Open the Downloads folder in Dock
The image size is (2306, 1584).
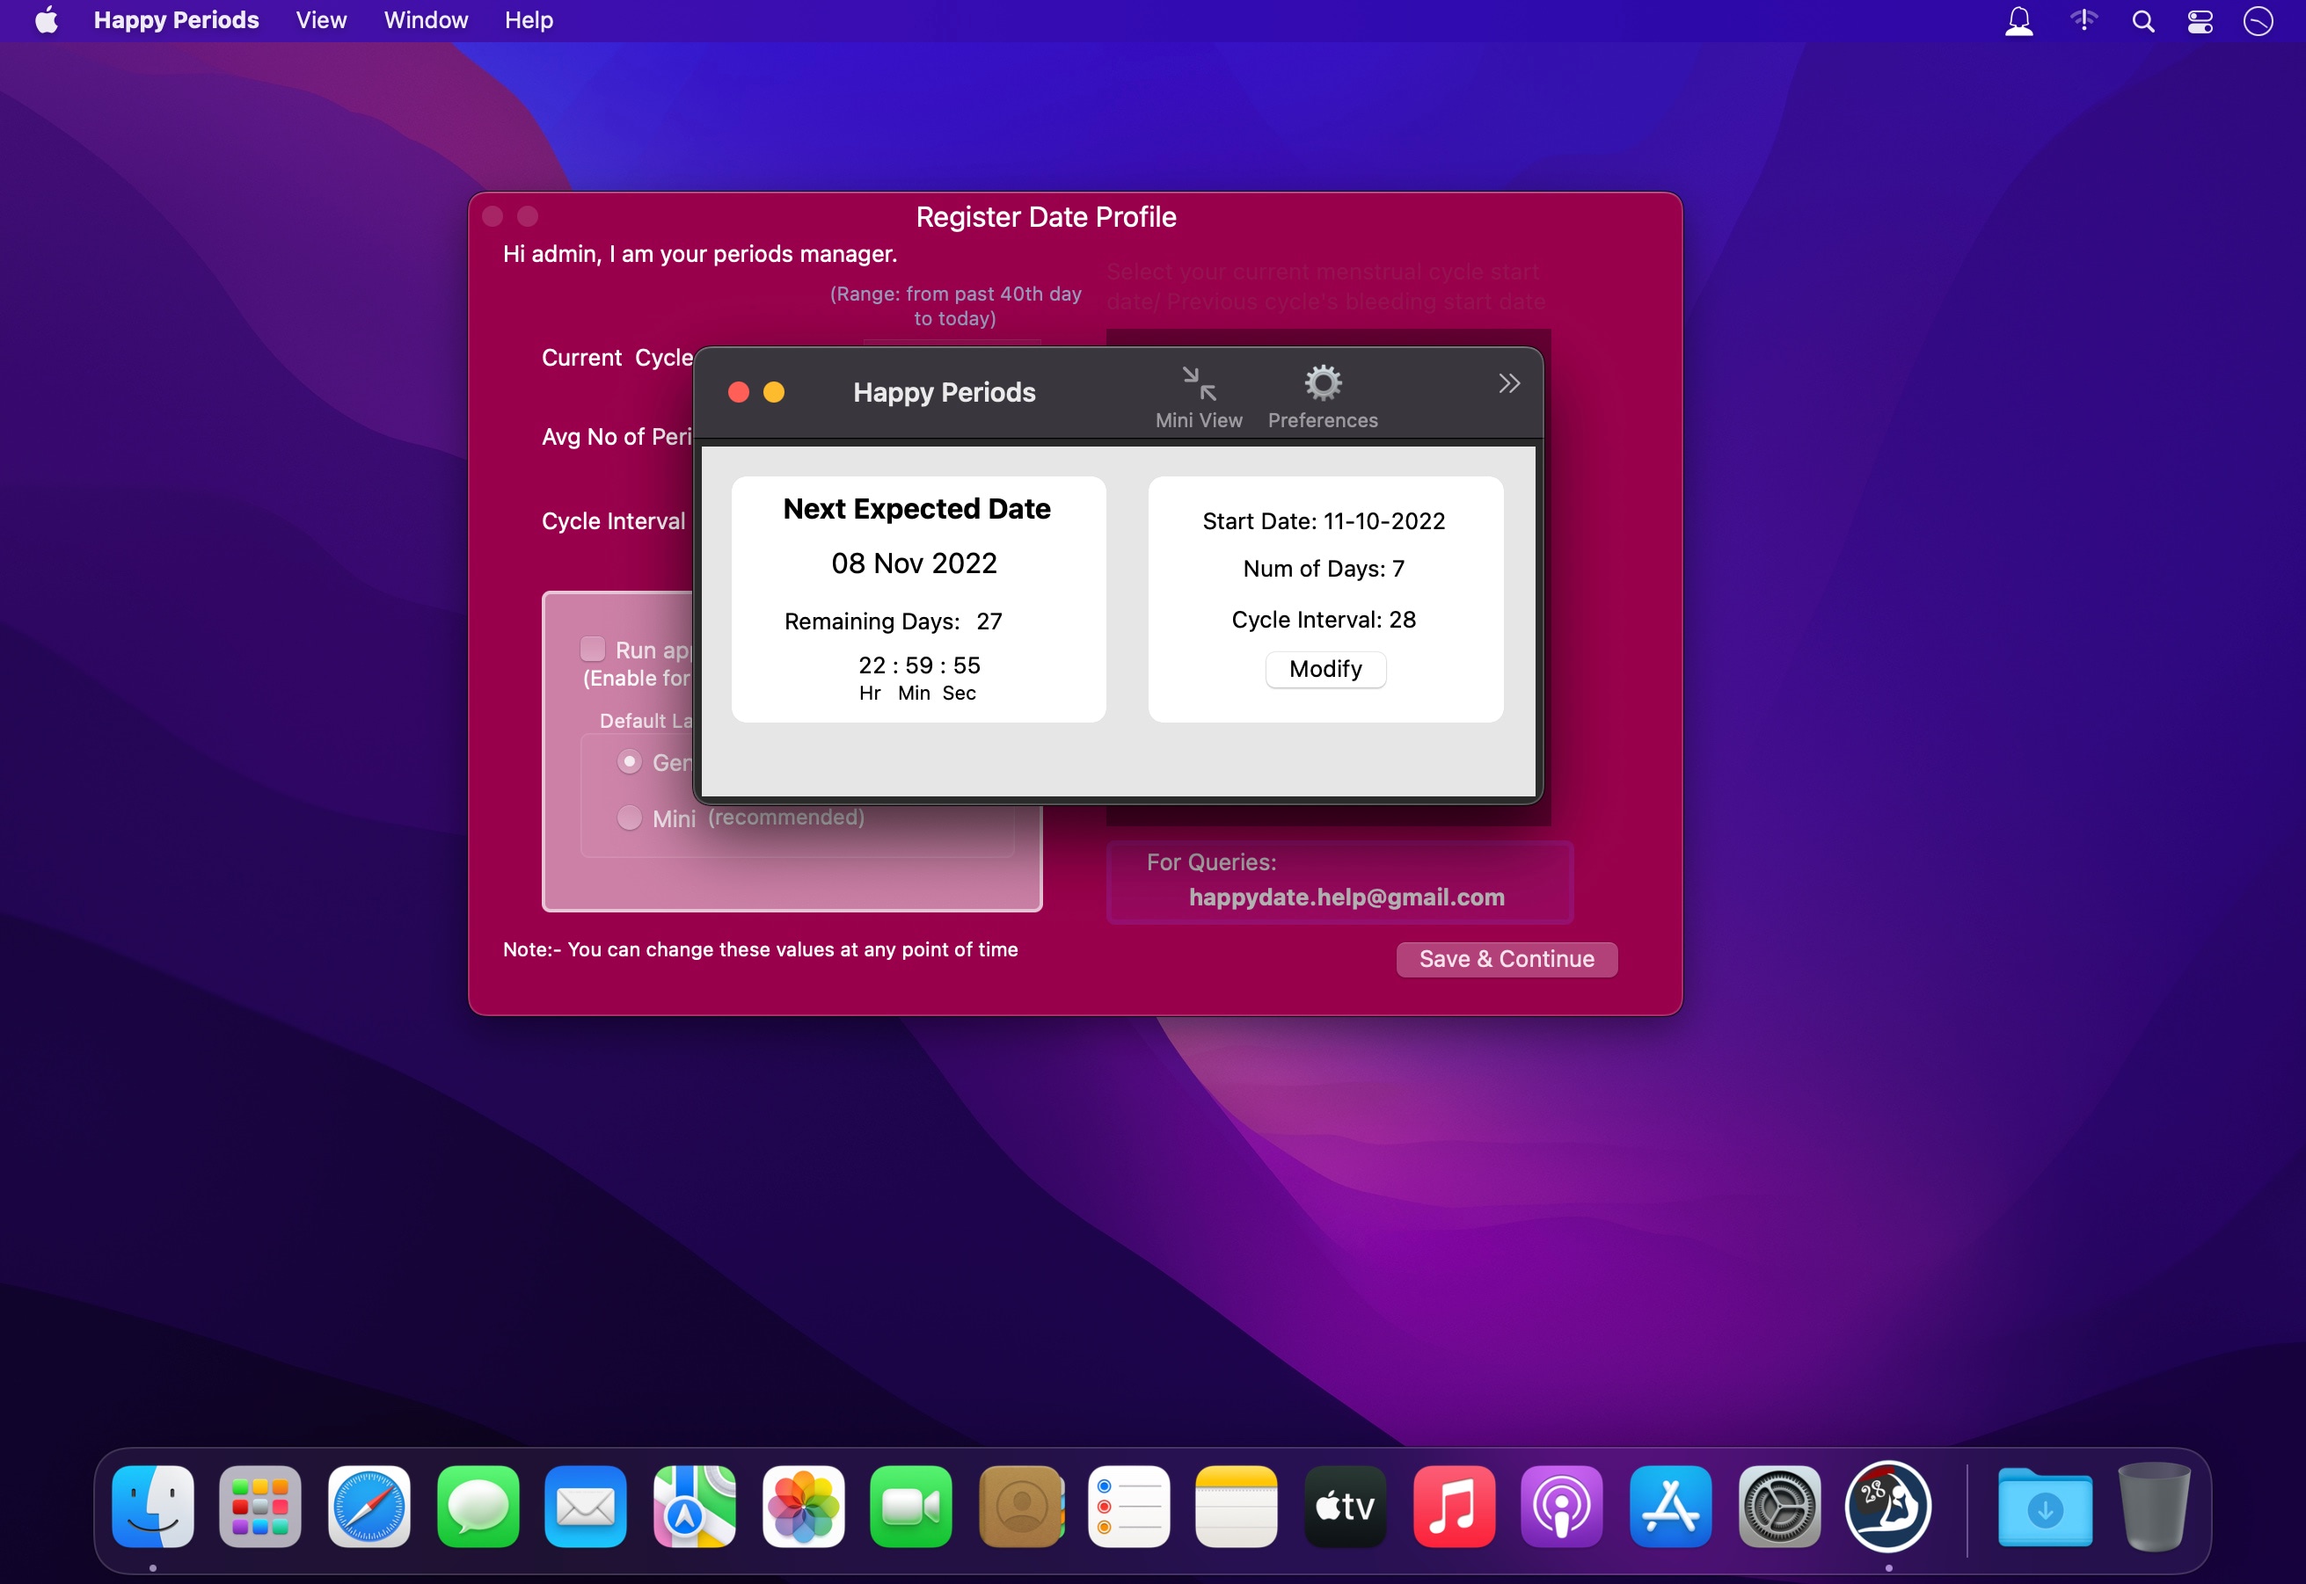tap(2044, 1507)
